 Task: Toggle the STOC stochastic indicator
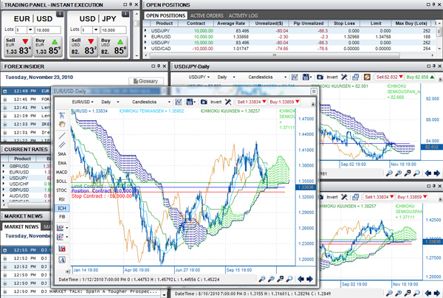(62, 190)
